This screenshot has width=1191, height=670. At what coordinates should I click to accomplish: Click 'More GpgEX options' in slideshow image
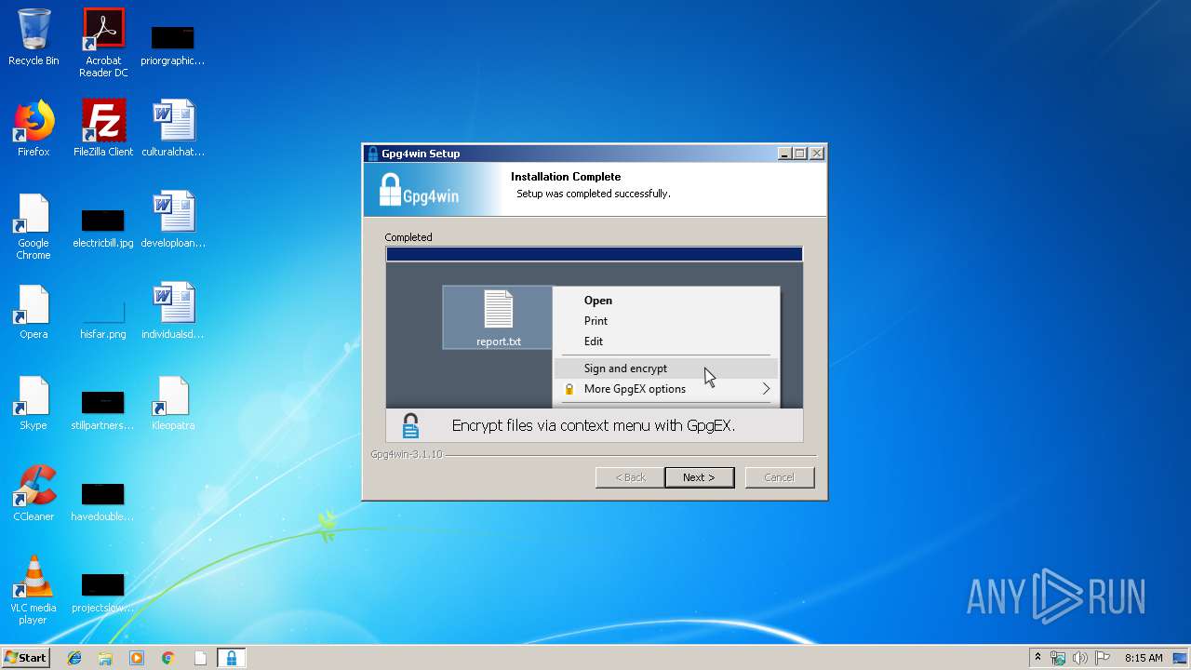(635, 389)
